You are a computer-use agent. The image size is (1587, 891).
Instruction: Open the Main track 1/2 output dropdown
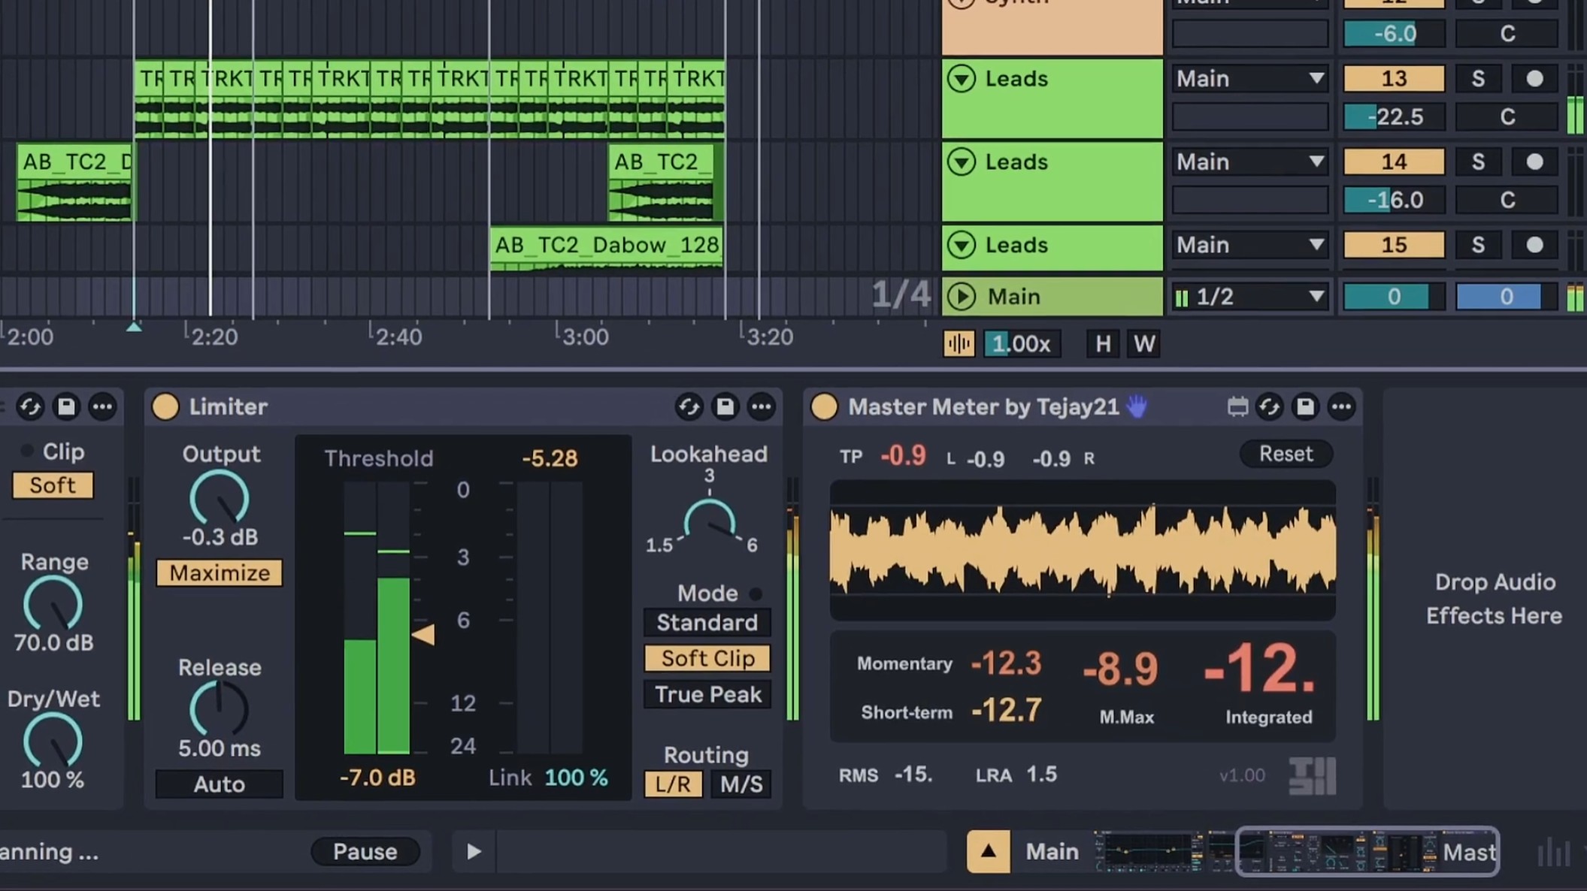tap(1249, 297)
